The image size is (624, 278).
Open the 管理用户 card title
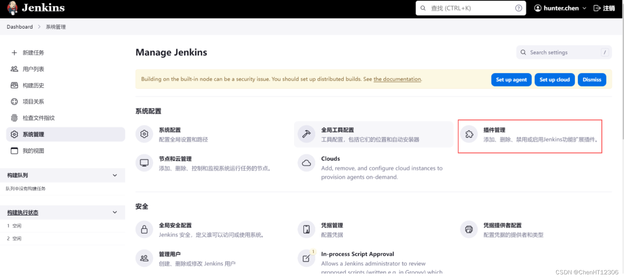[x=170, y=254]
